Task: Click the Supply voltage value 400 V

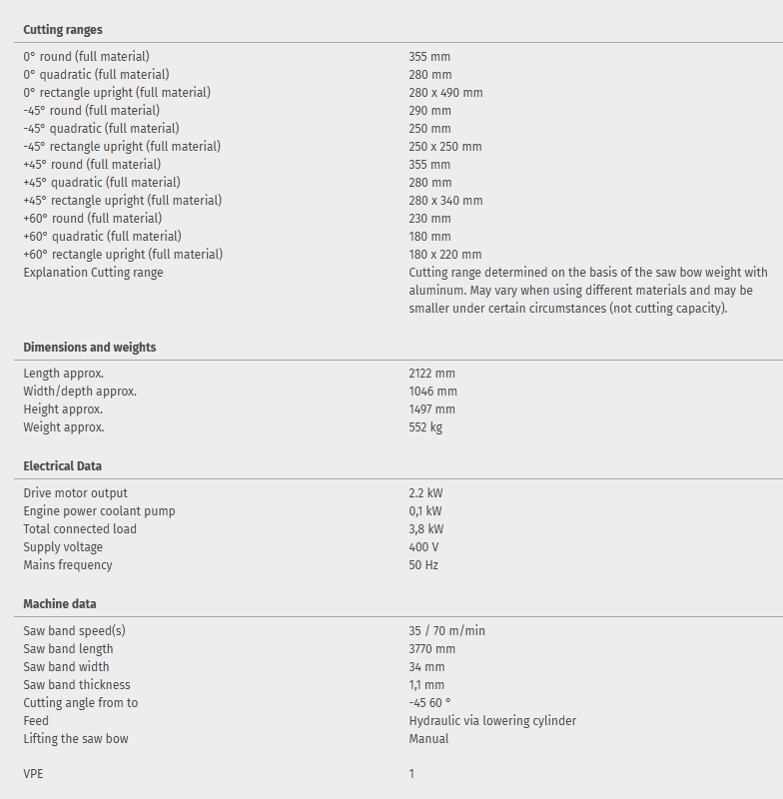Action: pos(423,547)
